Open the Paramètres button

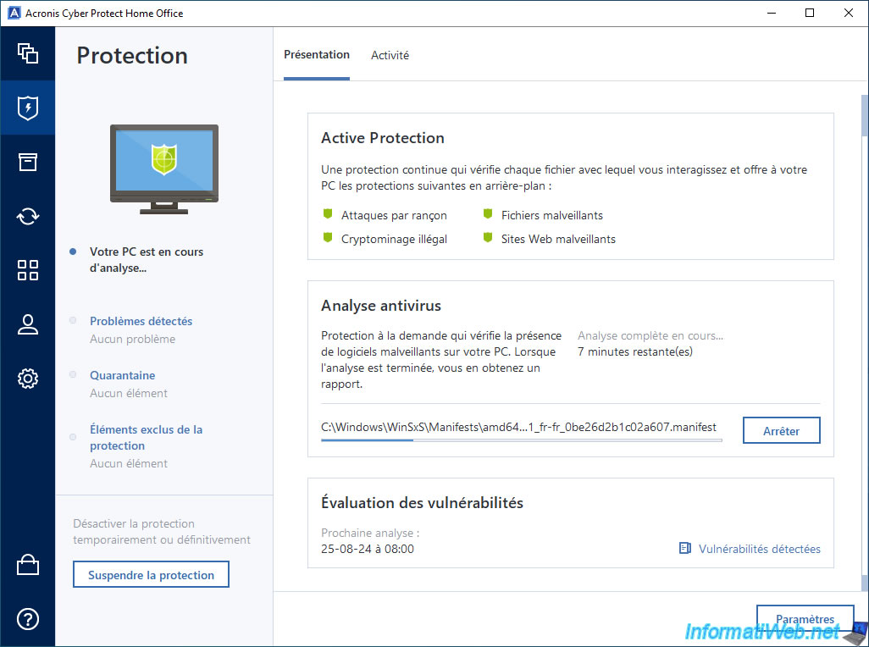pyautogui.click(x=805, y=619)
